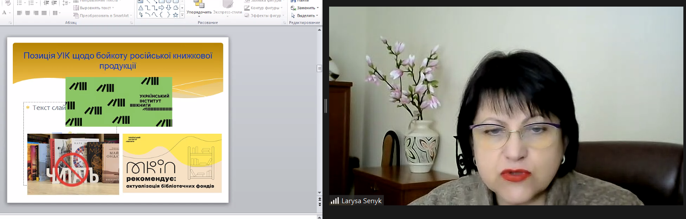The height and width of the screenshot is (219, 686).
Task: Justify the paragraph text
Action: point(44,13)
